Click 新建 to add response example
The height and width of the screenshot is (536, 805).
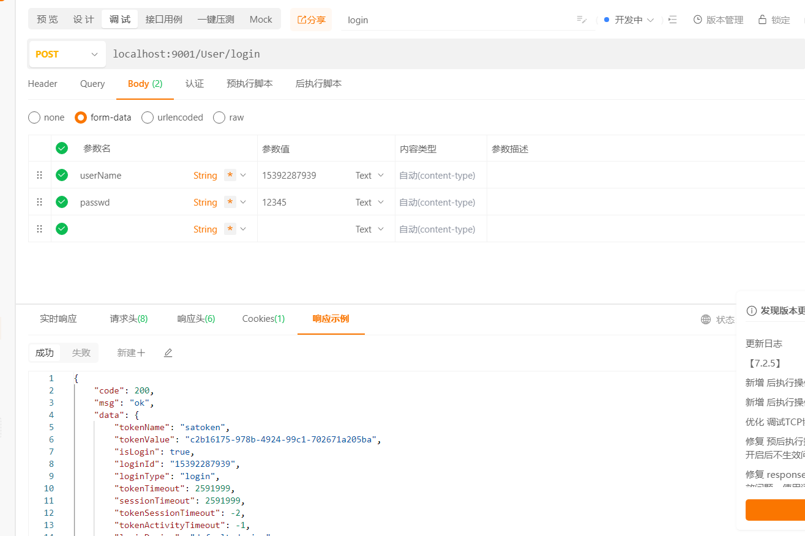point(131,352)
